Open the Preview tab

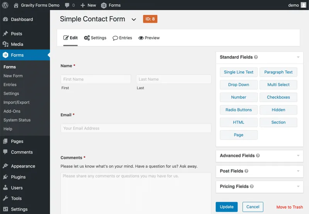point(149,38)
